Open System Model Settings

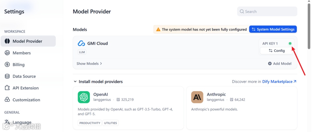point(273,29)
